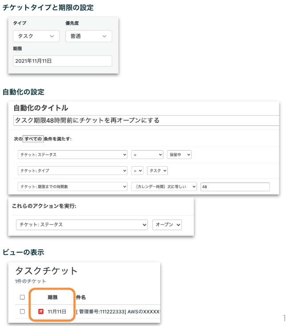Open the operator dropdown beside 保留中
Viewport: 286px width, 326px height.
(147, 155)
